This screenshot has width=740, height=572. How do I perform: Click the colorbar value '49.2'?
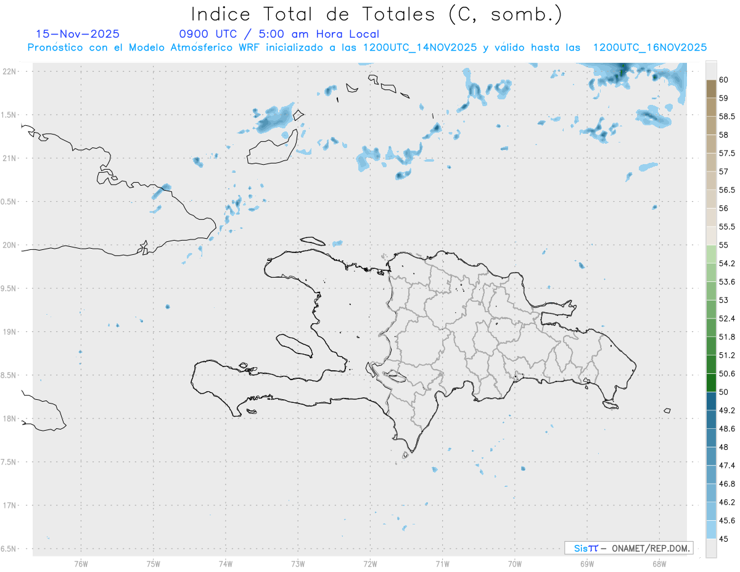coord(726,410)
